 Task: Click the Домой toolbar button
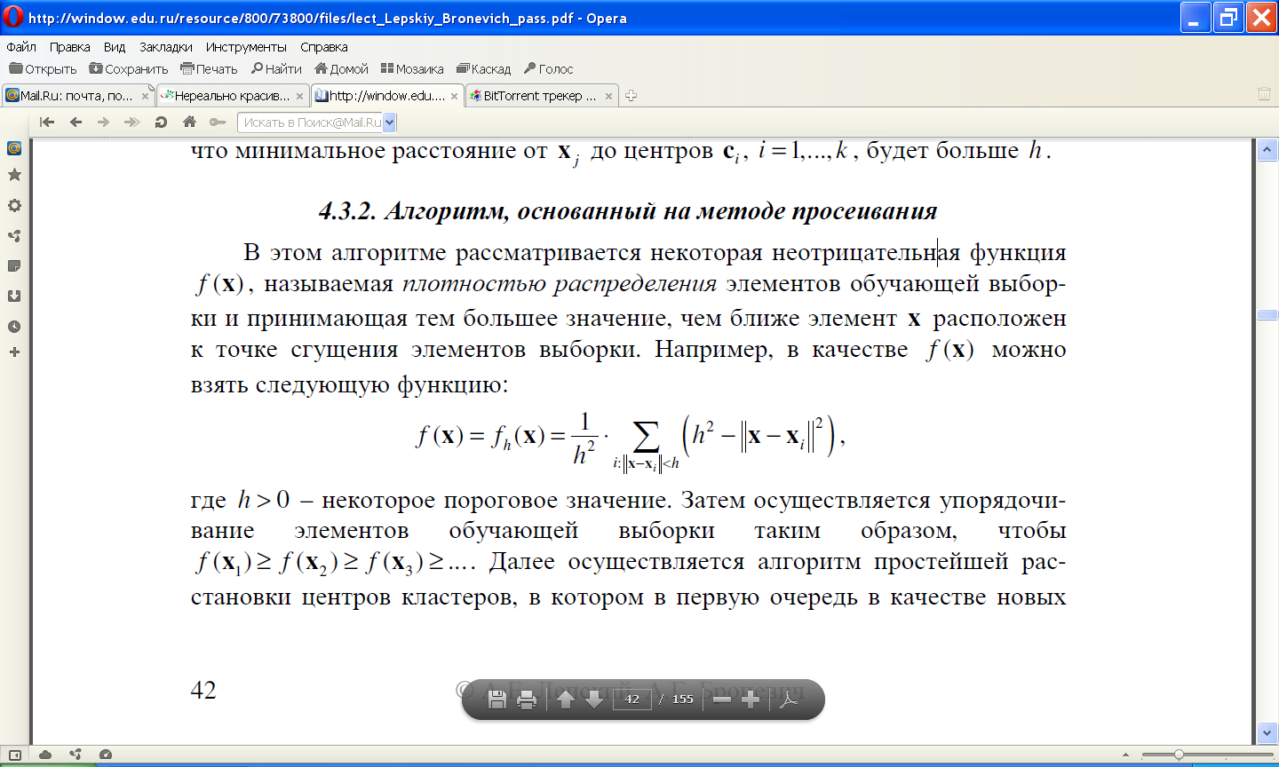click(x=342, y=68)
